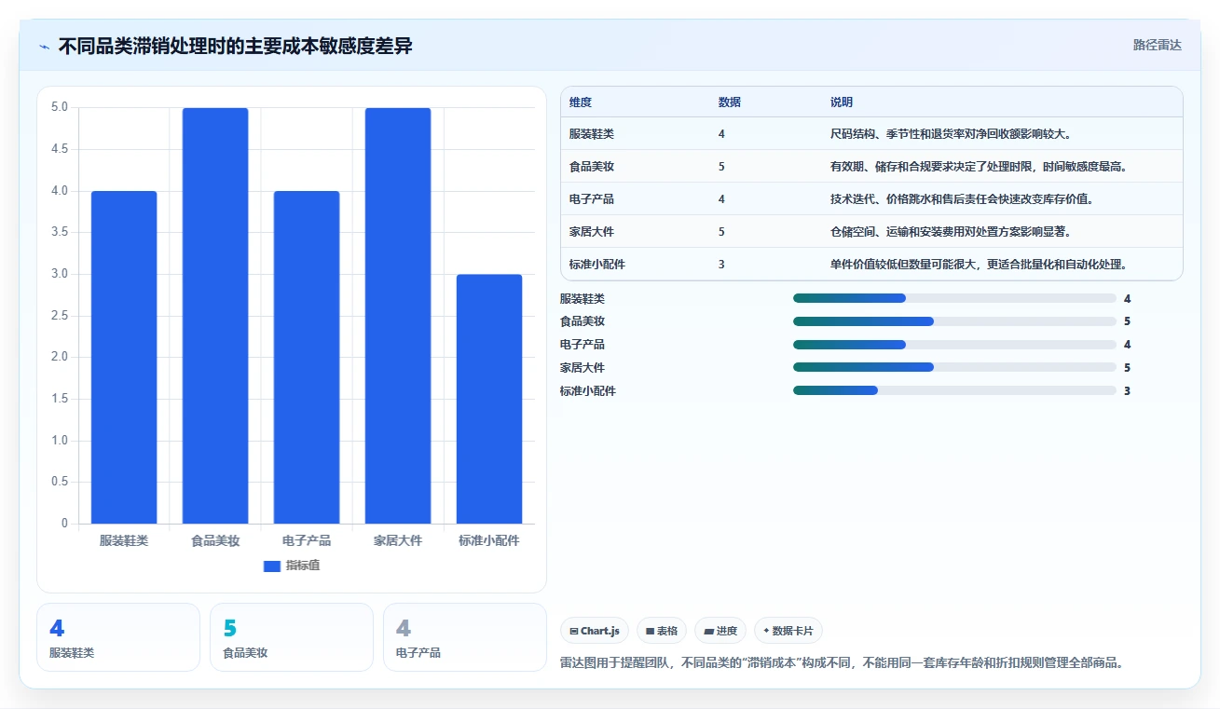Click the 电子产品 x-axis label
Image resolution: width=1220 pixels, height=709 pixels.
(307, 540)
